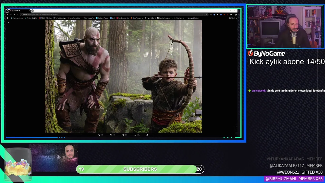The width and height of the screenshot is (325, 183).
Task: Click the Subscribers goal progress bar
Action: tap(140, 169)
